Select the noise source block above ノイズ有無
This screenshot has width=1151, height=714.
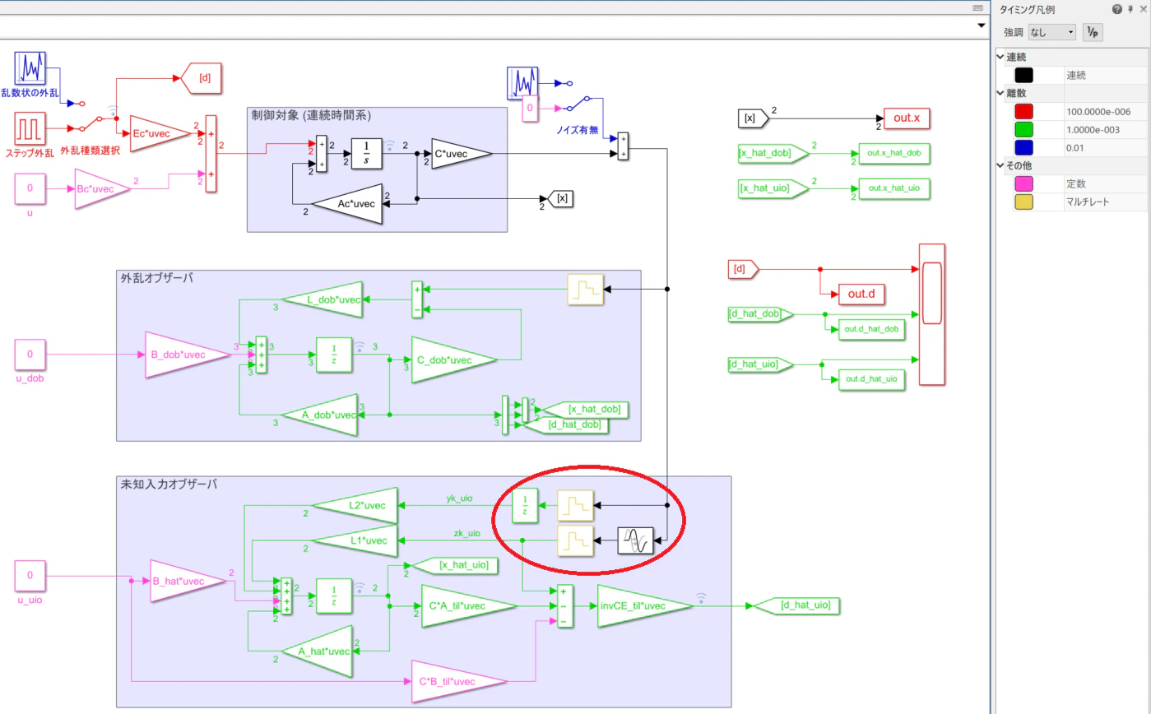coord(522,83)
